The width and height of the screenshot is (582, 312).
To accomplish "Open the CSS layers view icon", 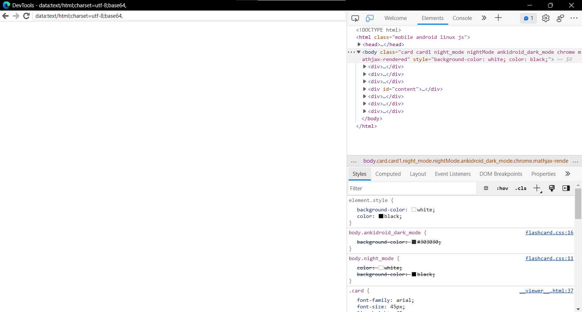I will 486,188.
